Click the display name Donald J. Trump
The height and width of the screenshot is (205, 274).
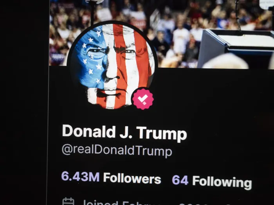124,132
